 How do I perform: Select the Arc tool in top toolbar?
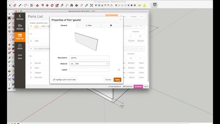(x=26, y=6)
